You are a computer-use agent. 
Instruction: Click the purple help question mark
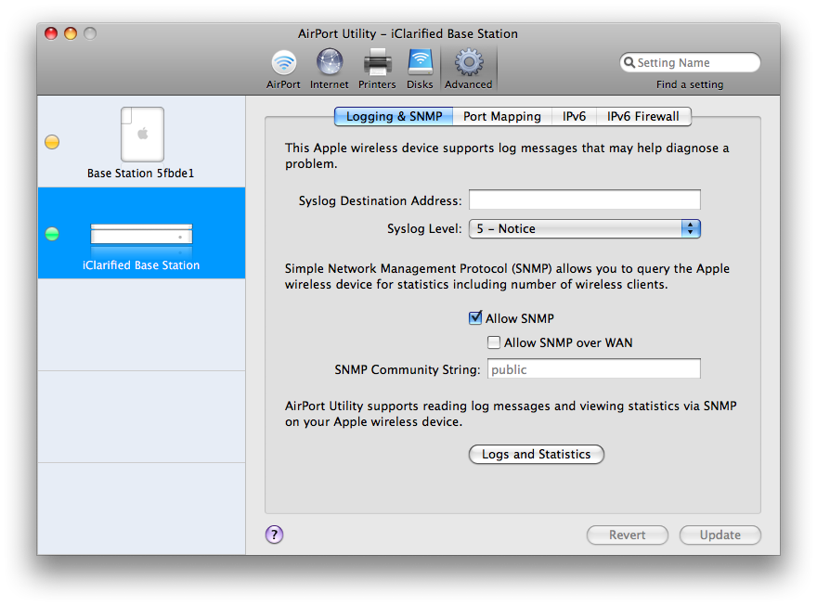click(274, 535)
